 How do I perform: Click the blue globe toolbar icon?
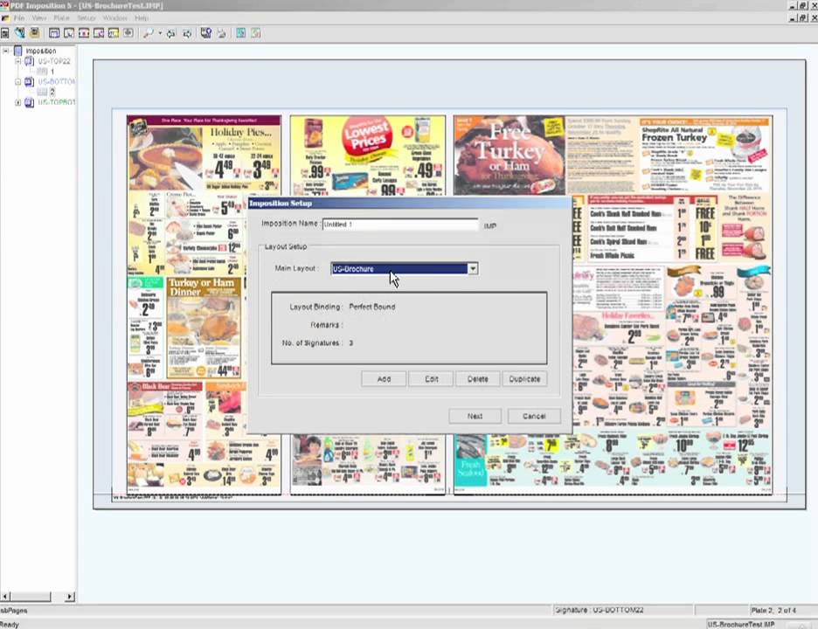[x=20, y=33]
